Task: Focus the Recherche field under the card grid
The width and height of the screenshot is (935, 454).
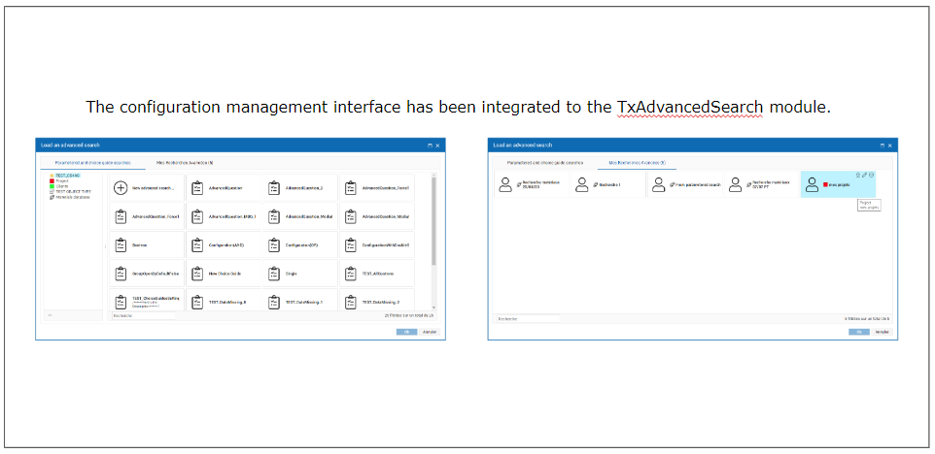Action: pos(143,315)
